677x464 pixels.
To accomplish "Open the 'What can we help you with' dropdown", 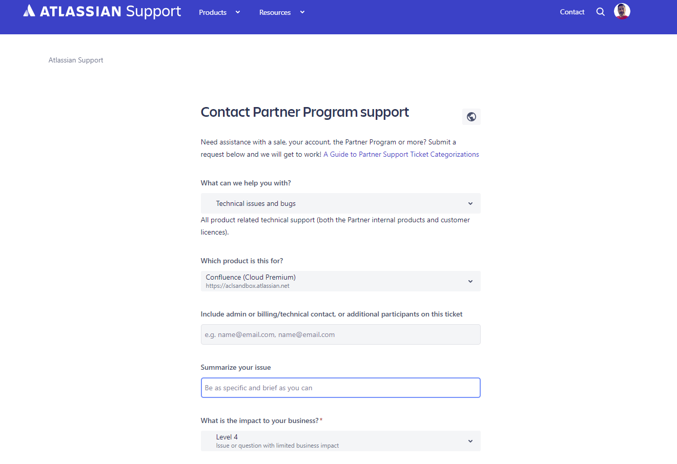I will [x=340, y=203].
